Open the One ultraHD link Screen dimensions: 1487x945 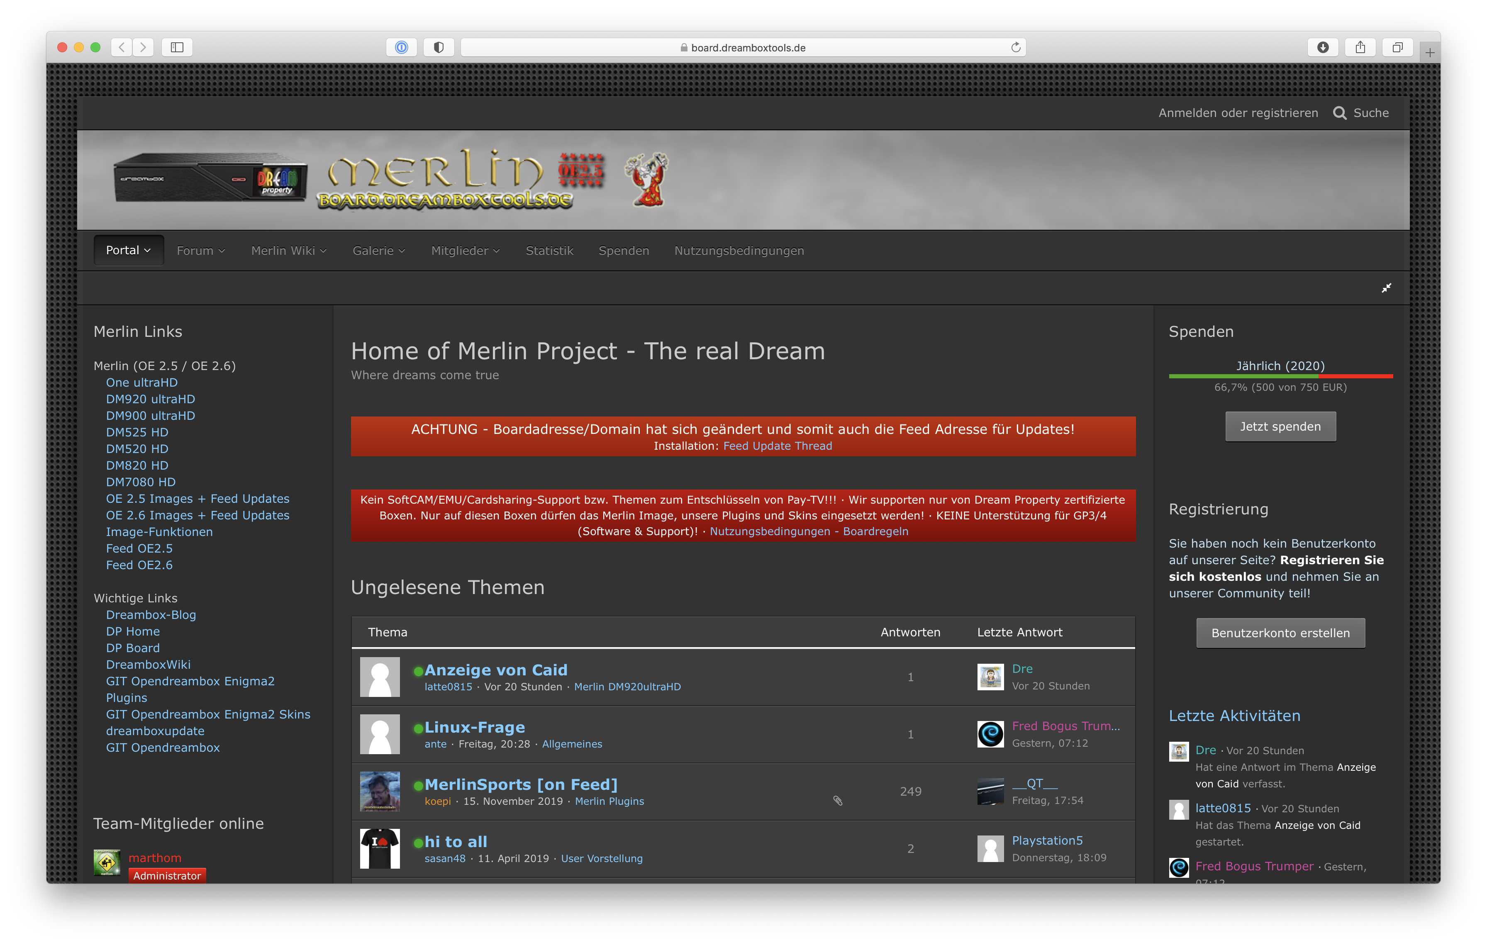coord(141,383)
